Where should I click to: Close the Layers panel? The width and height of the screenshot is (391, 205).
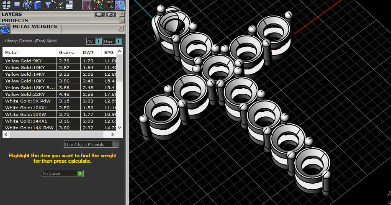[x=122, y=14]
